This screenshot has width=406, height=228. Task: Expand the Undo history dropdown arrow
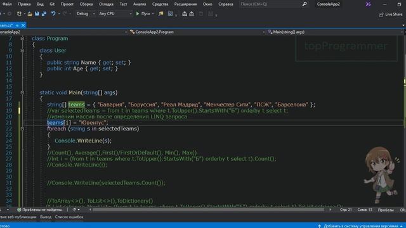point(59,14)
